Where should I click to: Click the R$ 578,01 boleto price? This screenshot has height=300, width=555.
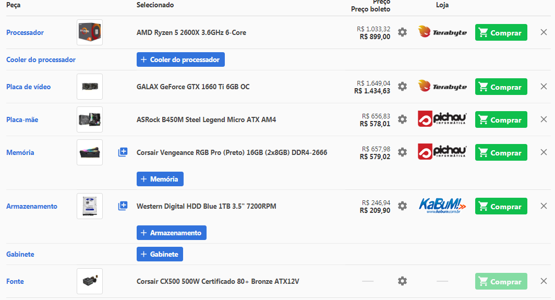pos(375,124)
